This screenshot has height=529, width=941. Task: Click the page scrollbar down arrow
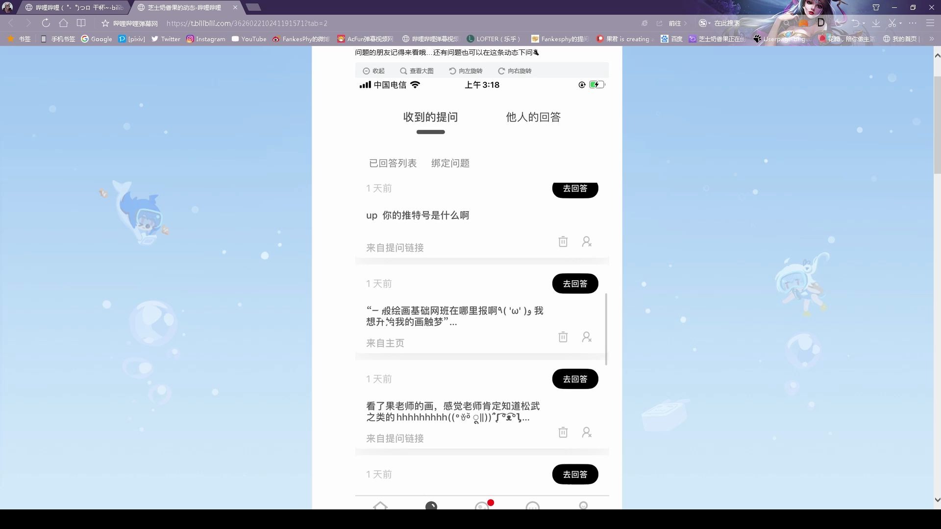coord(937,500)
